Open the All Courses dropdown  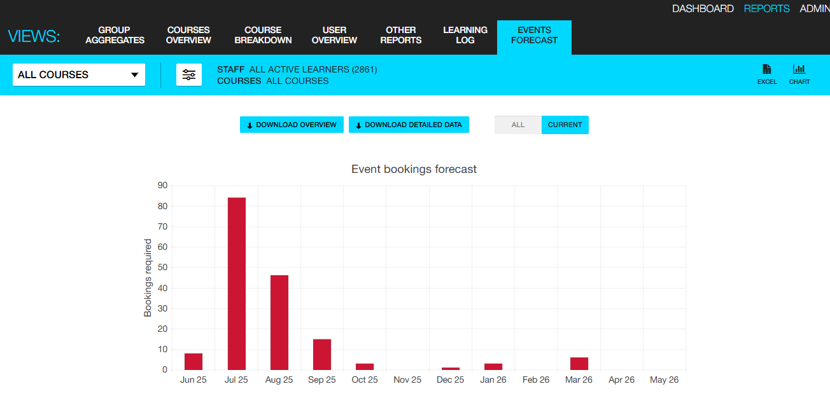pos(79,74)
